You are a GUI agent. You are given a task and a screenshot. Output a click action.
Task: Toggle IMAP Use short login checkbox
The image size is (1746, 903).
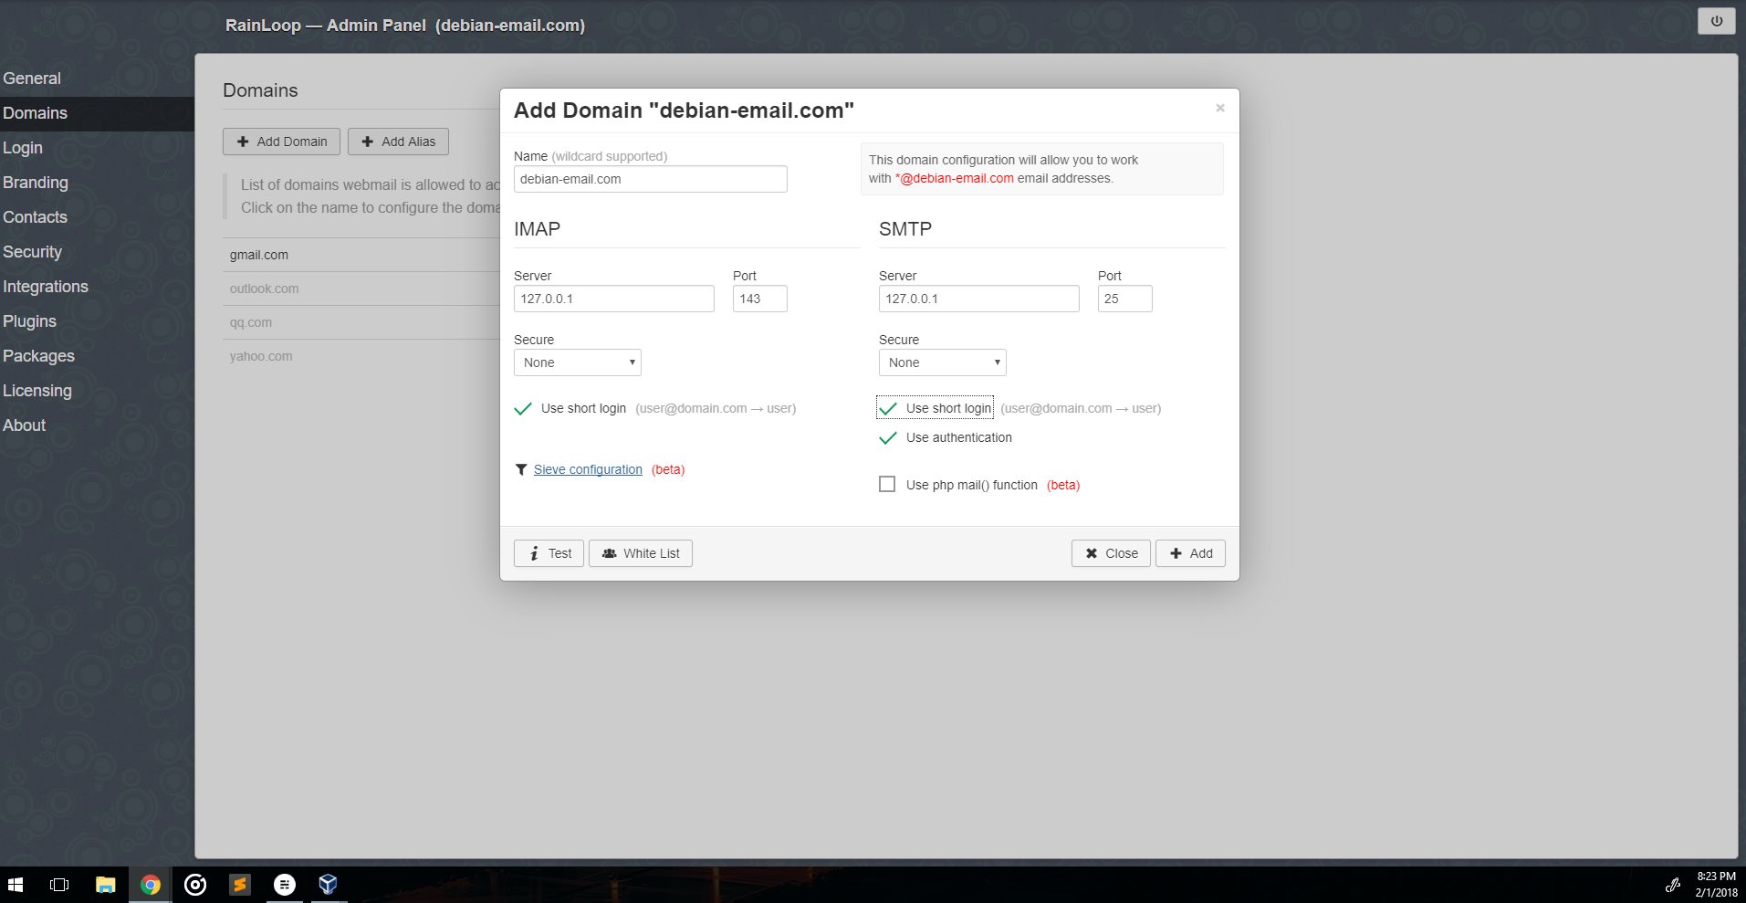pyautogui.click(x=523, y=409)
